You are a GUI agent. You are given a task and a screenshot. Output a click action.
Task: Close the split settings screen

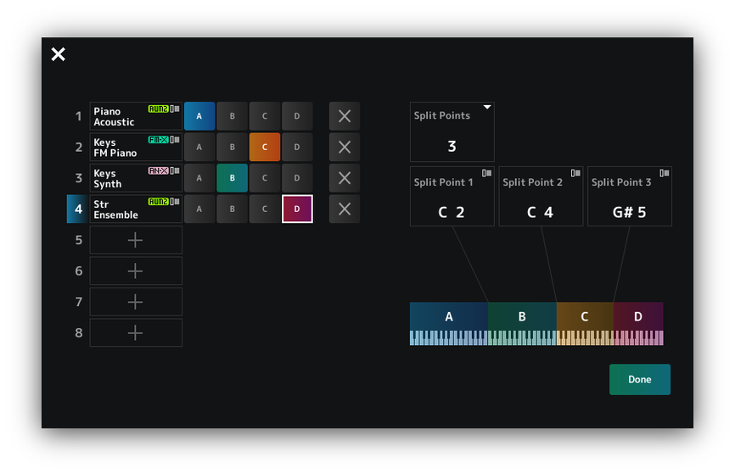[x=58, y=54]
